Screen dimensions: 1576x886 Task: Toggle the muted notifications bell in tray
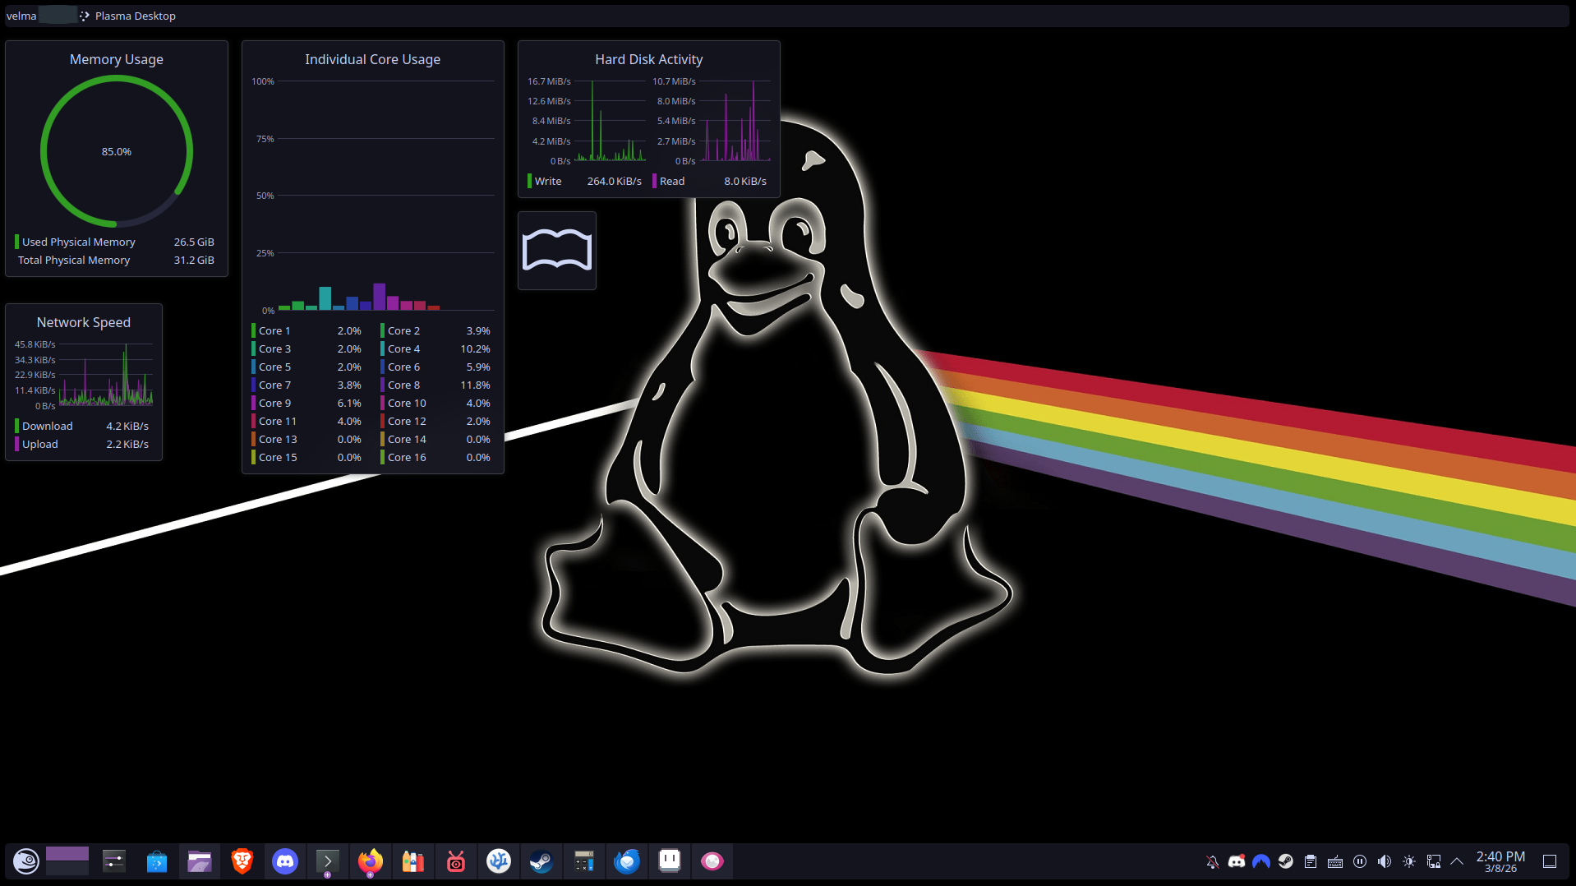point(1212,861)
